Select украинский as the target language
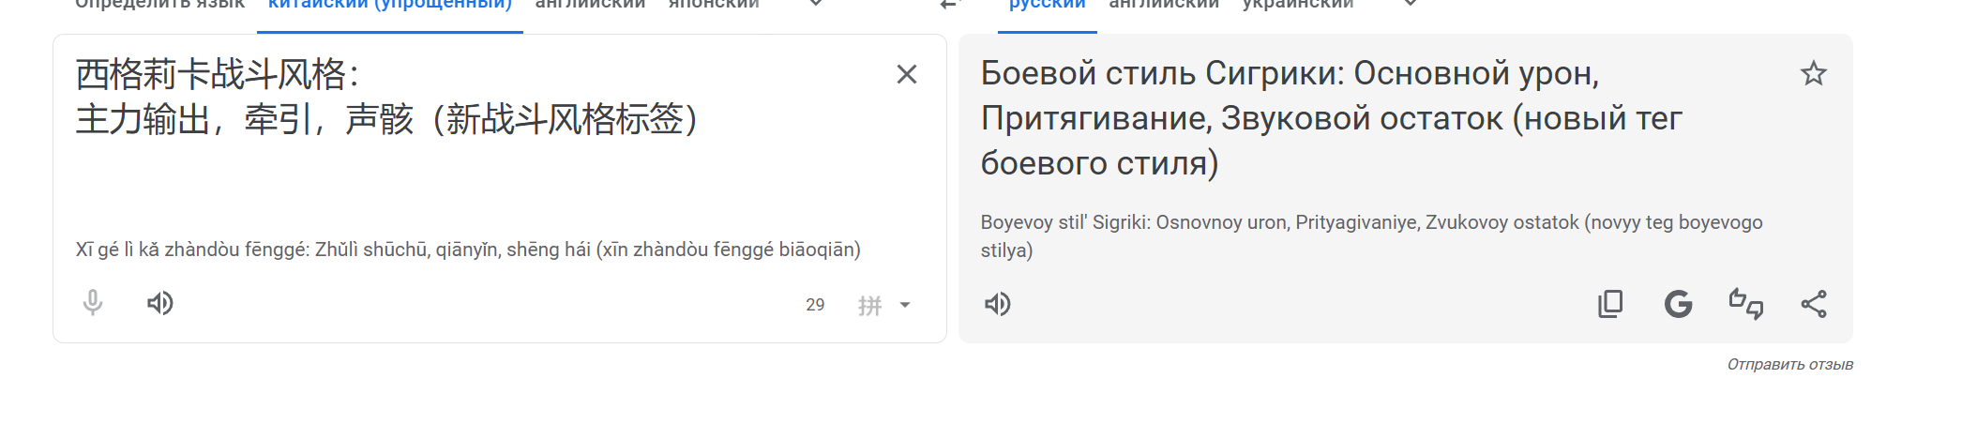The image size is (1977, 439). coord(1298,5)
